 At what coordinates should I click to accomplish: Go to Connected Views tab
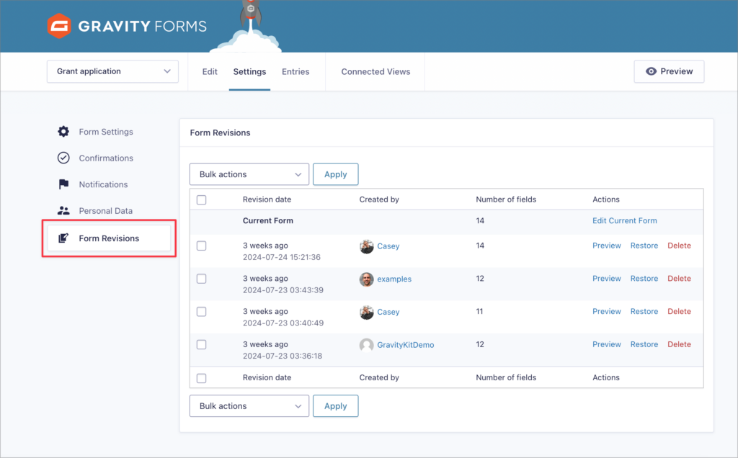[x=375, y=71]
